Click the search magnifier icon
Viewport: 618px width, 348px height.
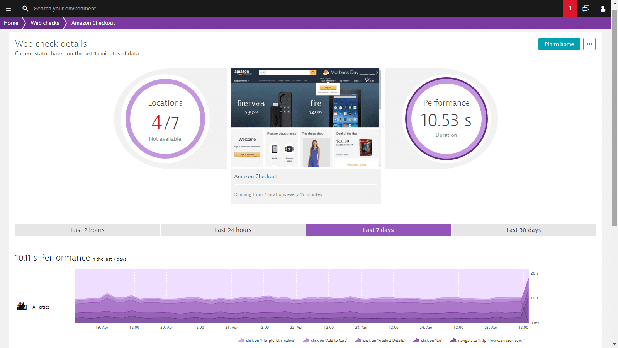[25, 9]
